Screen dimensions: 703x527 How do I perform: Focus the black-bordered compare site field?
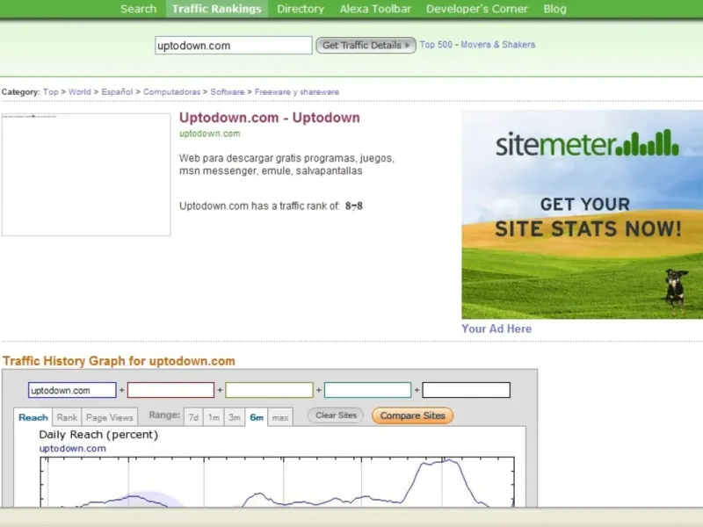coord(467,390)
